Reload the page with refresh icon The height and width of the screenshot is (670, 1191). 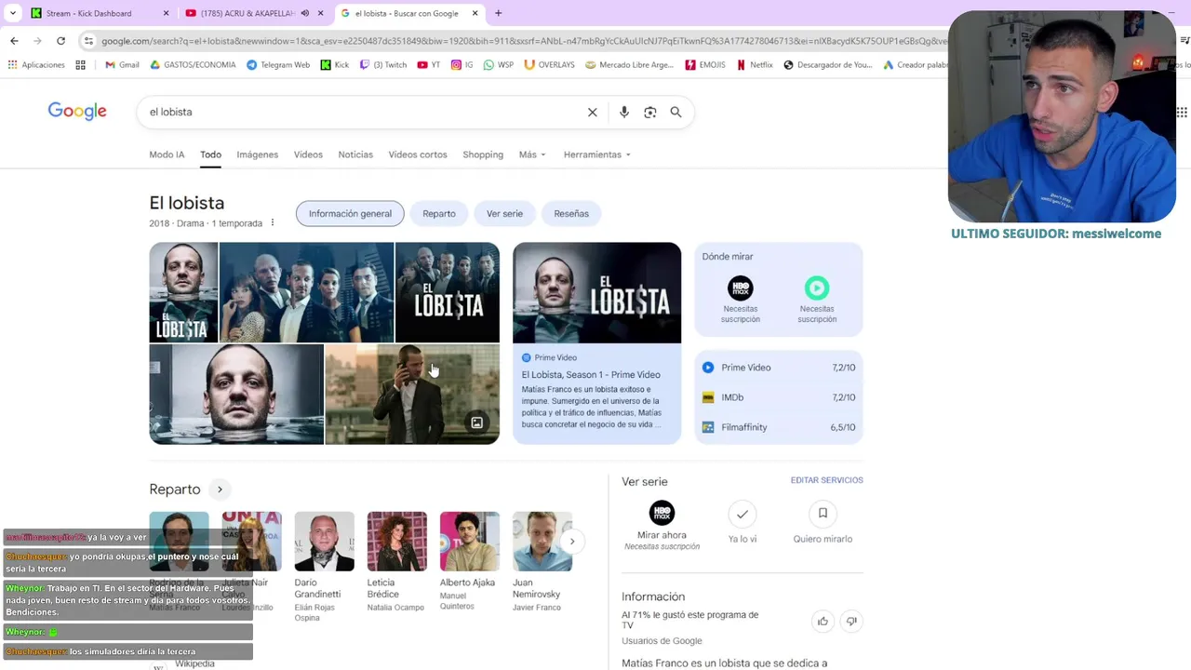[x=60, y=41]
